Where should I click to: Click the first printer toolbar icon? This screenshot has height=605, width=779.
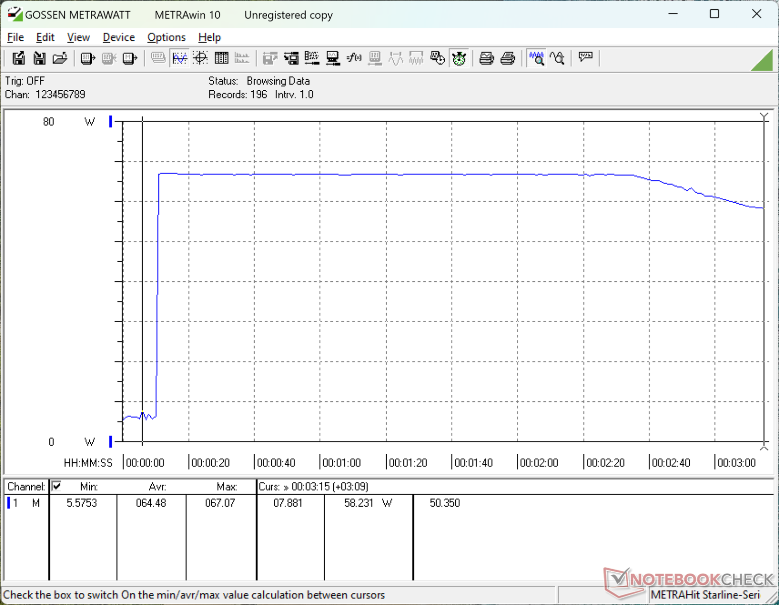(487, 58)
